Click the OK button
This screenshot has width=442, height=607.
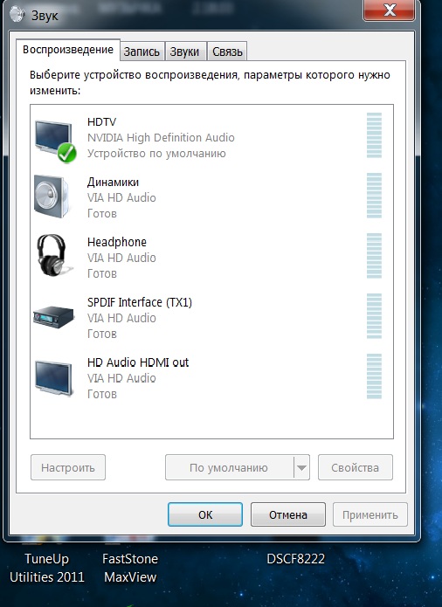[205, 514]
